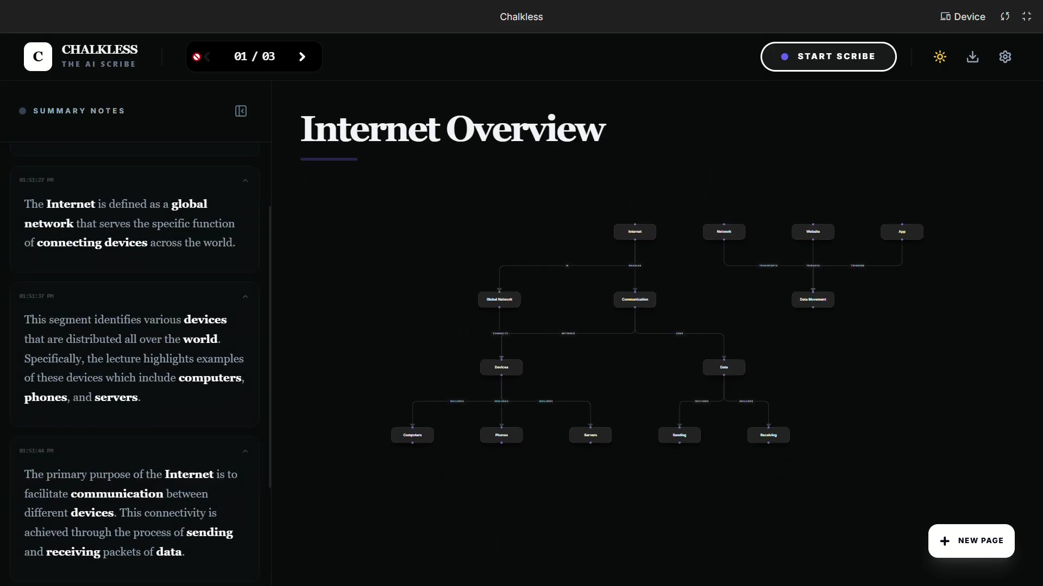Go to next page arrow

[302, 56]
